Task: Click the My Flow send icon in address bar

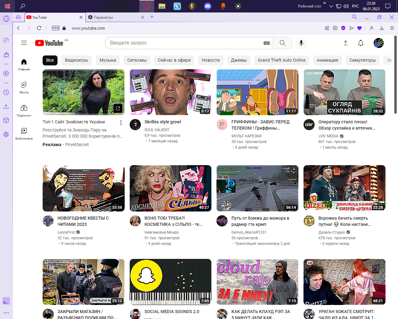Action: pos(351,28)
